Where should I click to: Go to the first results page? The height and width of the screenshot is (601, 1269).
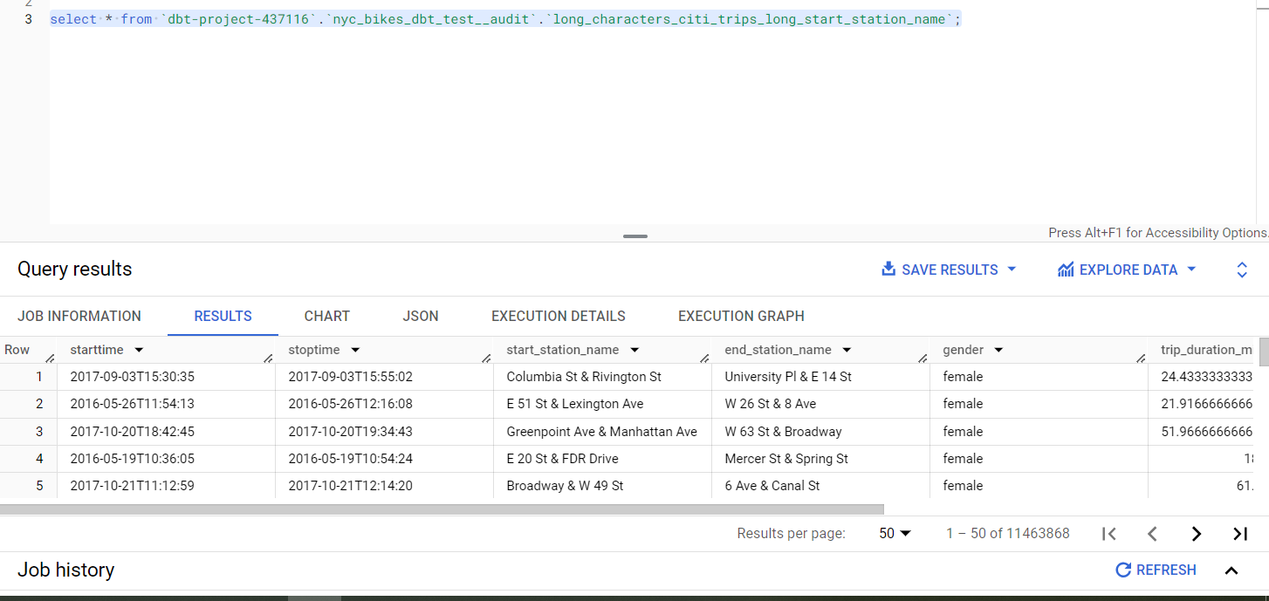coord(1109,534)
